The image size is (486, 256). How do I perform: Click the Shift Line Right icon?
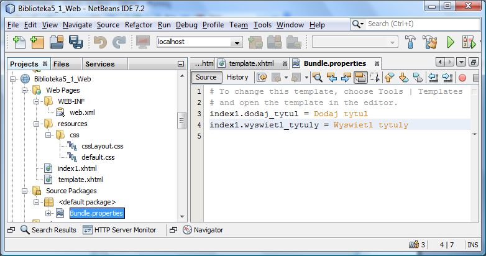tap(447, 77)
